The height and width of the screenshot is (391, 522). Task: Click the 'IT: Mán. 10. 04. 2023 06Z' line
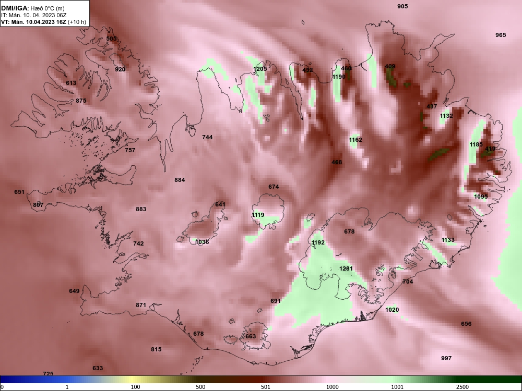[33, 15]
